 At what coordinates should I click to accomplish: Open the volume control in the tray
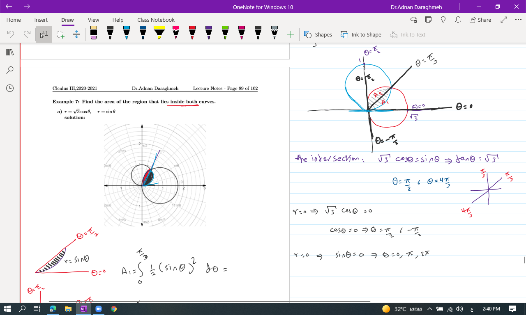(x=459, y=309)
